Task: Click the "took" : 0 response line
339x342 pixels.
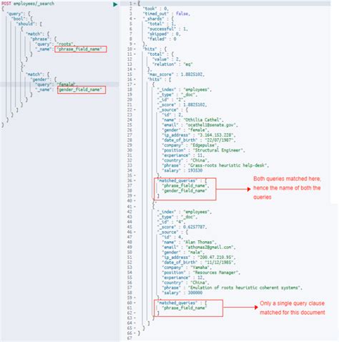Action: click(x=156, y=9)
